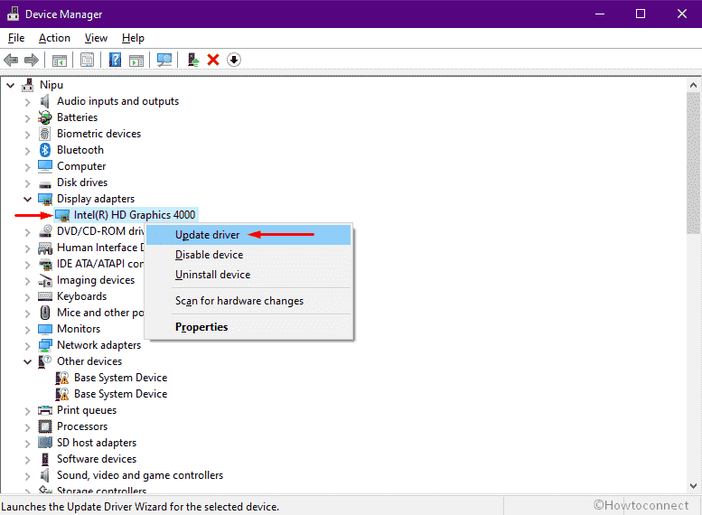Collapse the Other devices category
This screenshot has width=702, height=515.
coord(27,361)
